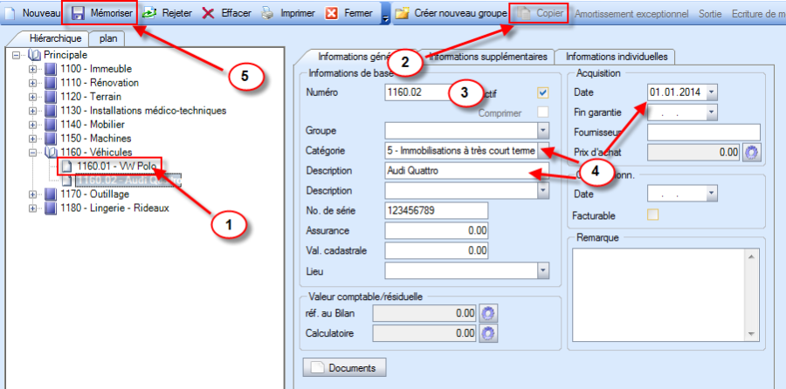Click the book icon of 1120 - Terrain

point(52,97)
